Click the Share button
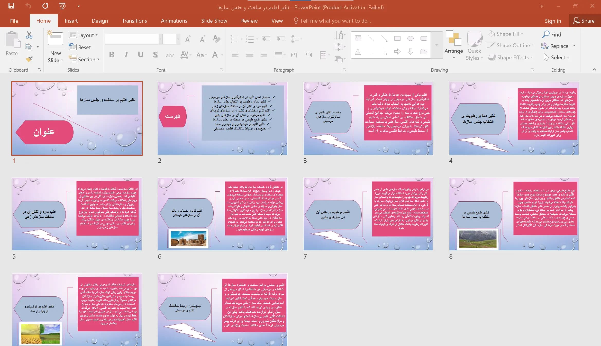This screenshot has height=346, width=601. click(584, 21)
